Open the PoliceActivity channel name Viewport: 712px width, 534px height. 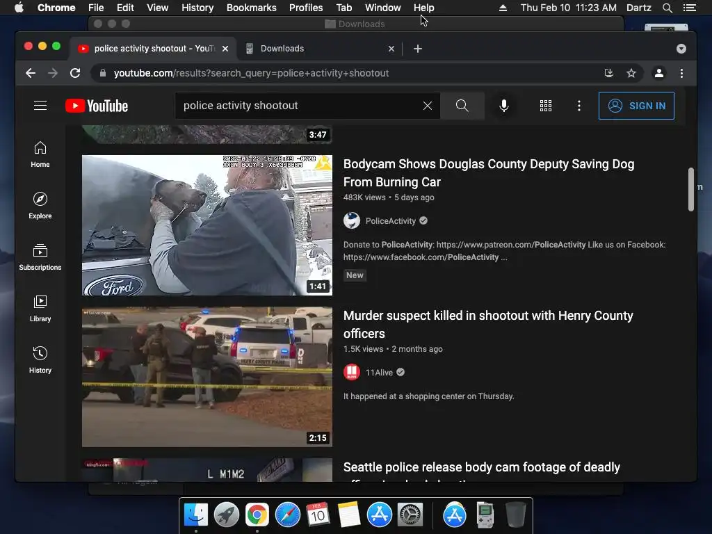tap(391, 221)
